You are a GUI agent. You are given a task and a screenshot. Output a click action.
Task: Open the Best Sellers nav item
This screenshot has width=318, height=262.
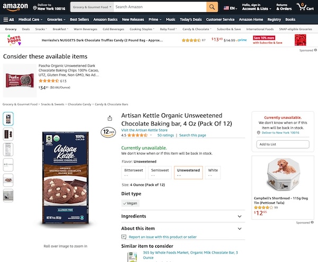coord(79,19)
